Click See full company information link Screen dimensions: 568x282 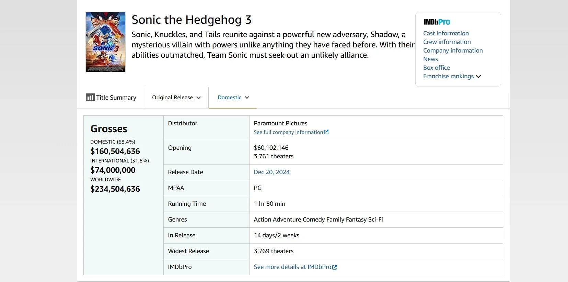click(x=288, y=132)
